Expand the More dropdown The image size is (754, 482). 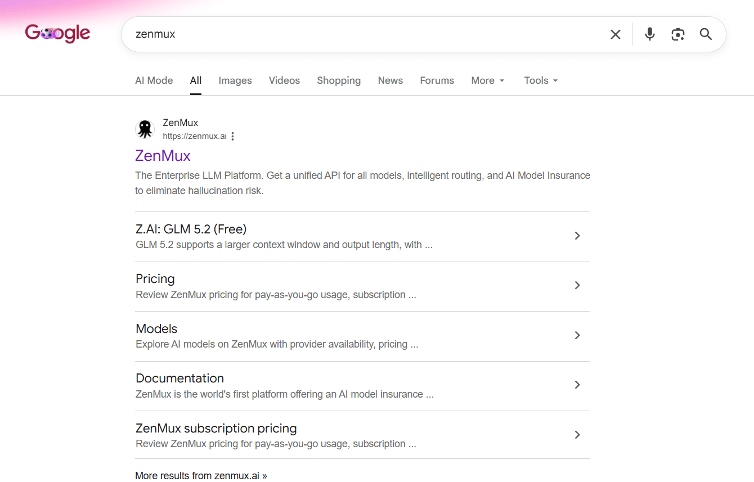[x=488, y=80]
